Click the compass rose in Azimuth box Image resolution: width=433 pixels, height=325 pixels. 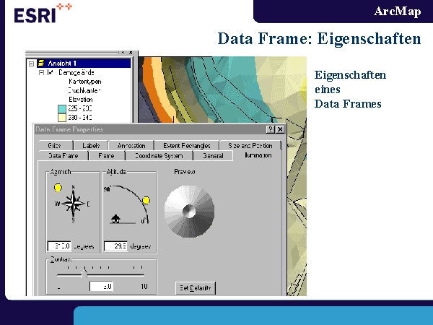74,204
